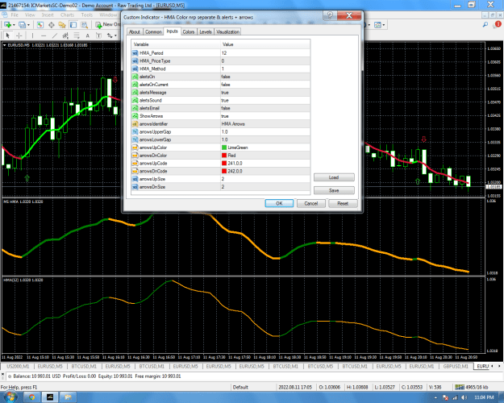Viewport: 504px width, 403px height.
Task: Open Data Window crosshair-diamond icon
Action: [x=51, y=25]
